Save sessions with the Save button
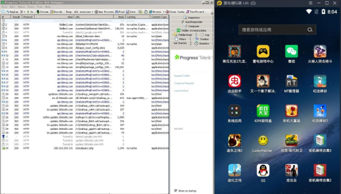The height and width of the screenshot is (194, 341). pyautogui.click(x=131, y=11)
